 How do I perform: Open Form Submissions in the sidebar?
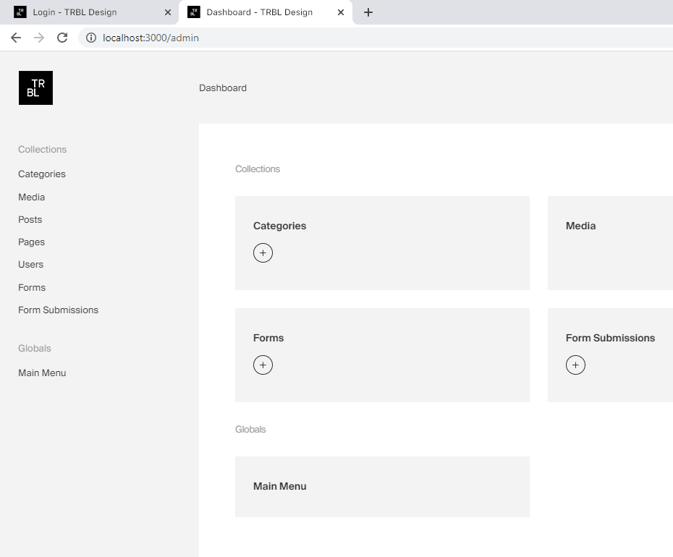coord(58,310)
